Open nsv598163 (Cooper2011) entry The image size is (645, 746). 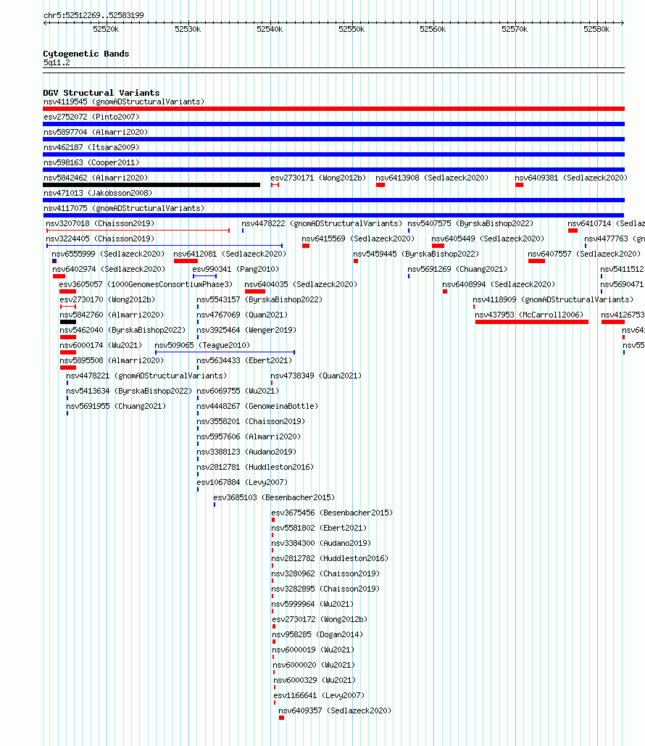tap(91, 162)
